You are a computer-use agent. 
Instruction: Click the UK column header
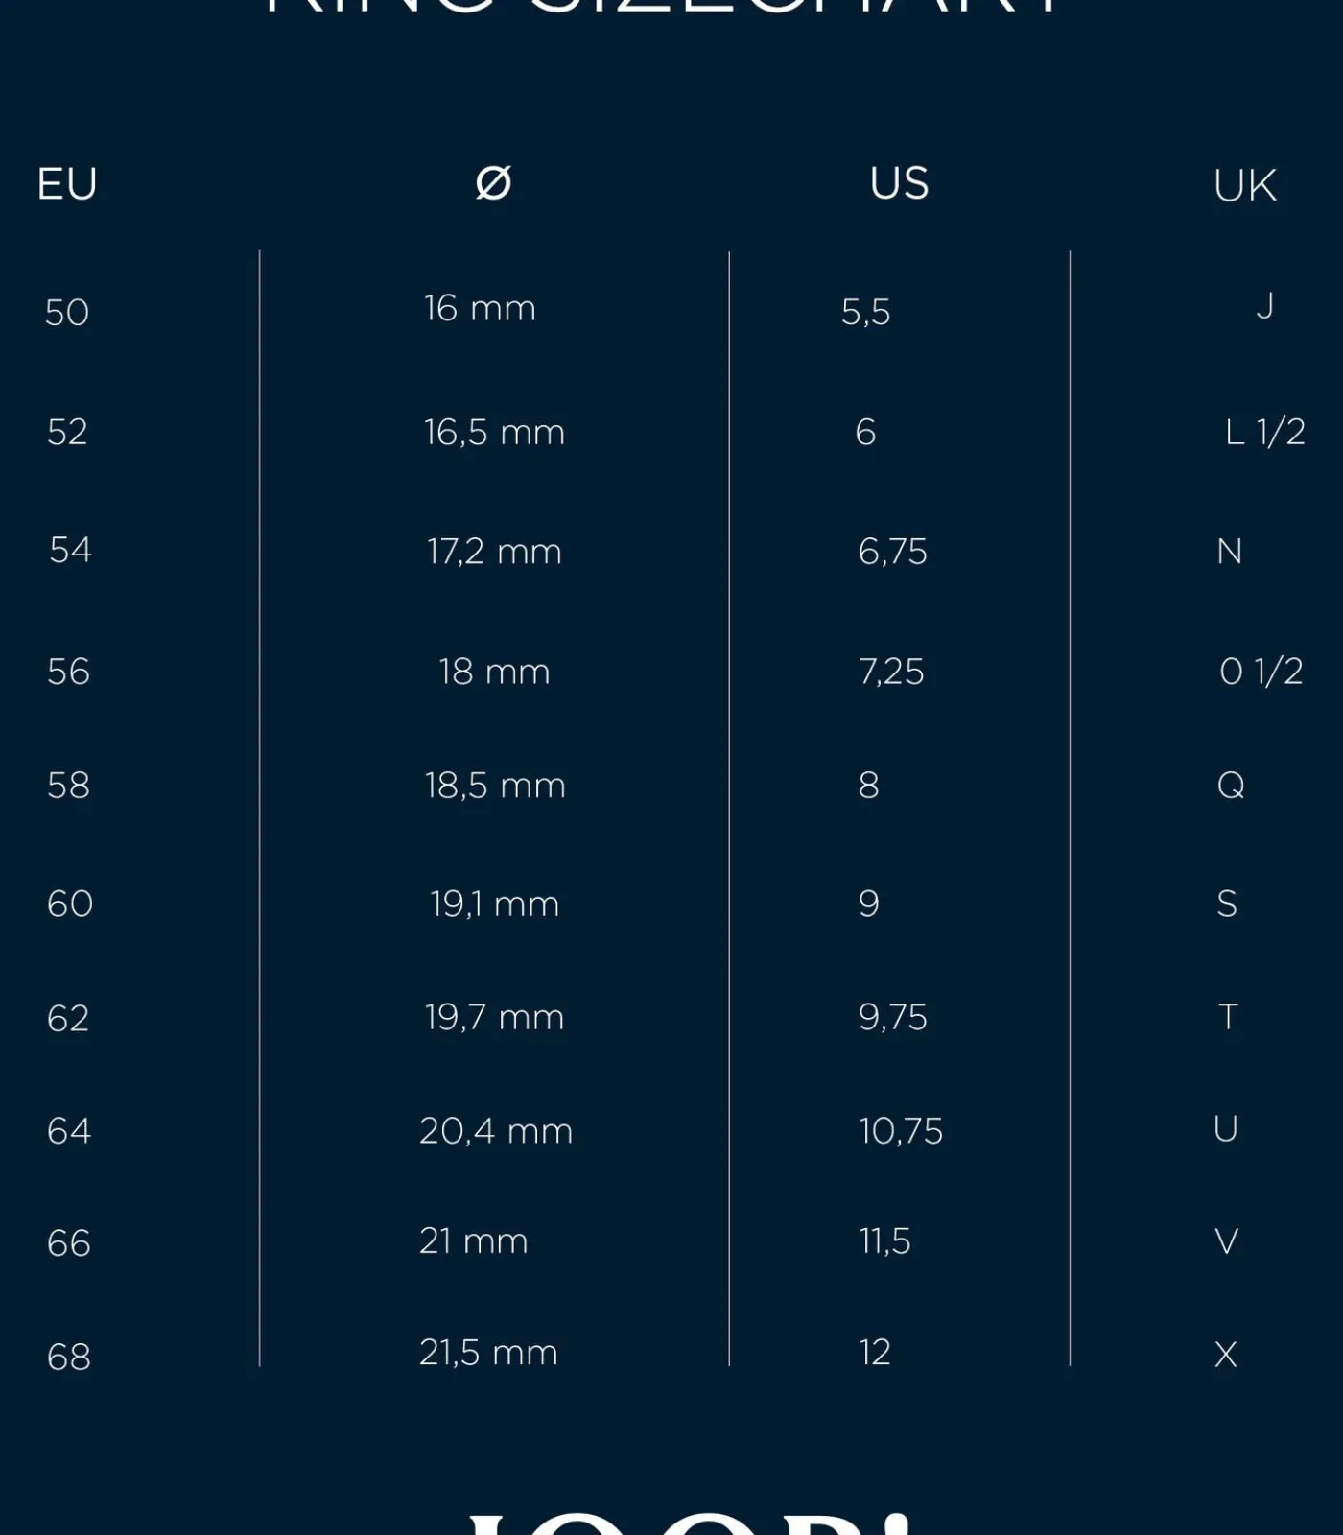point(1244,185)
